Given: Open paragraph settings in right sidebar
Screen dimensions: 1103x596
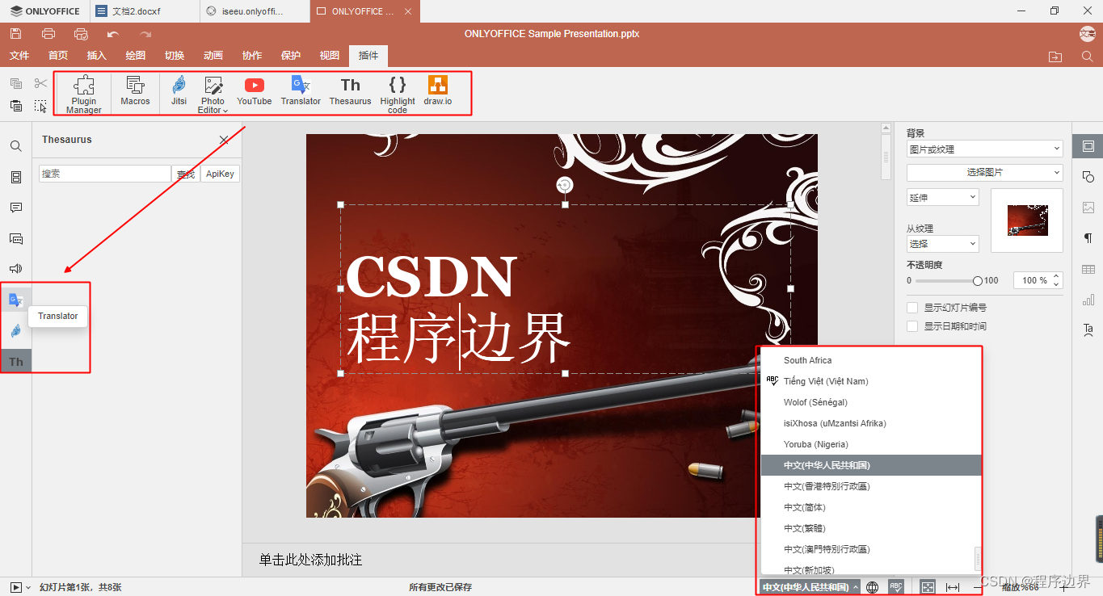Looking at the screenshot, I should (x=1088, y=238).
